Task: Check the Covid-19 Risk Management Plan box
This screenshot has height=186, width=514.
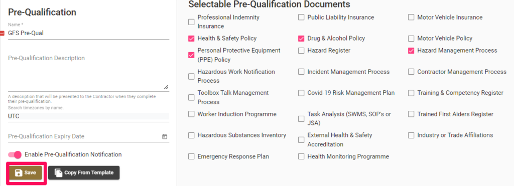Action: tap(301, 93)
